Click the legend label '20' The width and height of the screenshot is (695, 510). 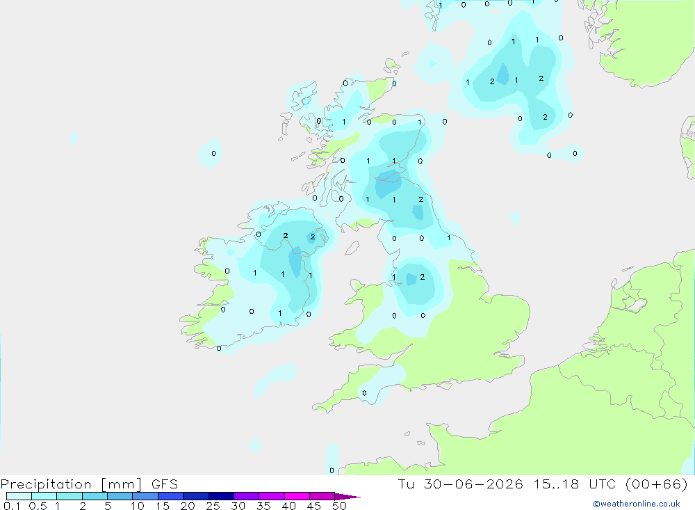click(188, 506)
